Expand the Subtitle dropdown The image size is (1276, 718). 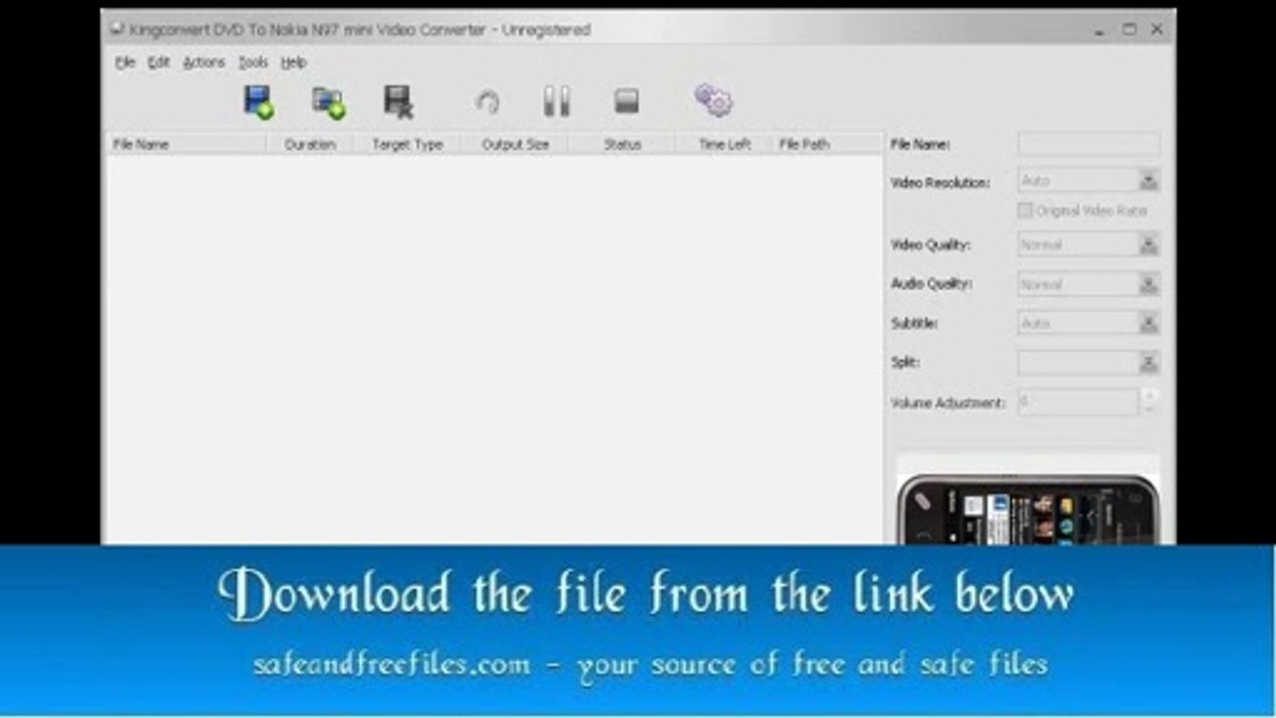[1148, 323]
